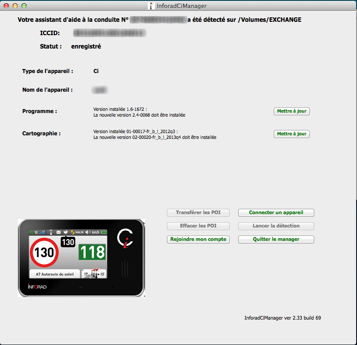
Task: Click the 'Nom de l'appareil :' label
Action: click(x=47, y=90)
